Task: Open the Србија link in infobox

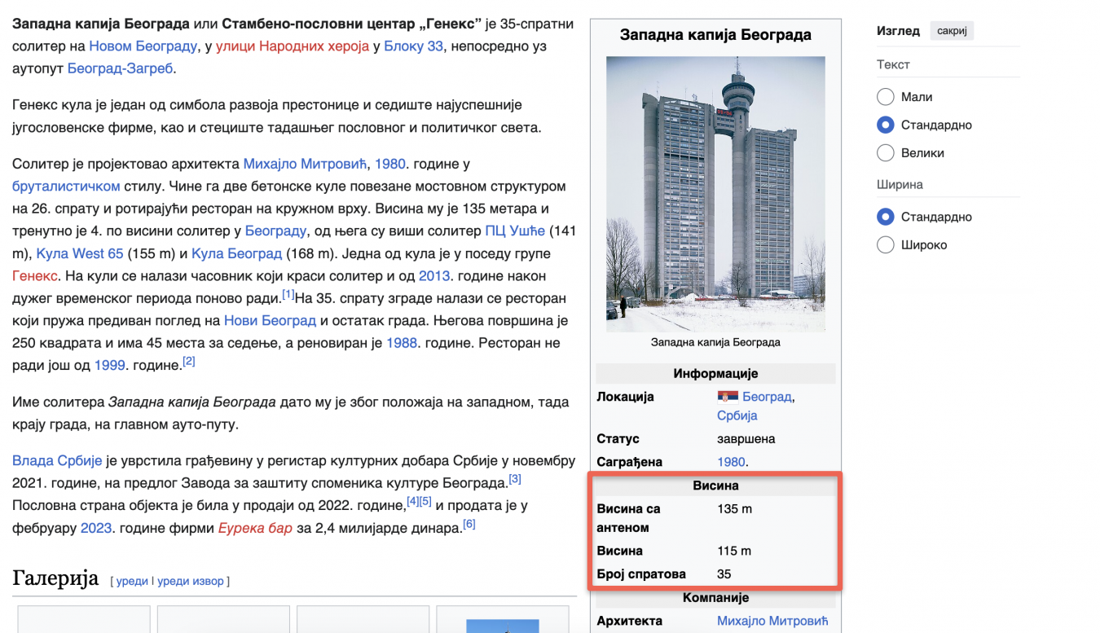Action: point(737,415)
